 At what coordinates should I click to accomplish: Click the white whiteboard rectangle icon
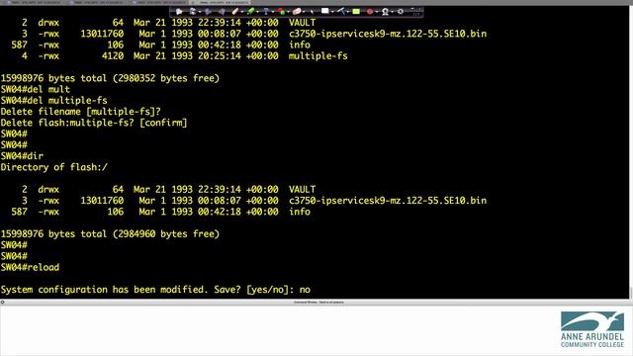[324, 11]
